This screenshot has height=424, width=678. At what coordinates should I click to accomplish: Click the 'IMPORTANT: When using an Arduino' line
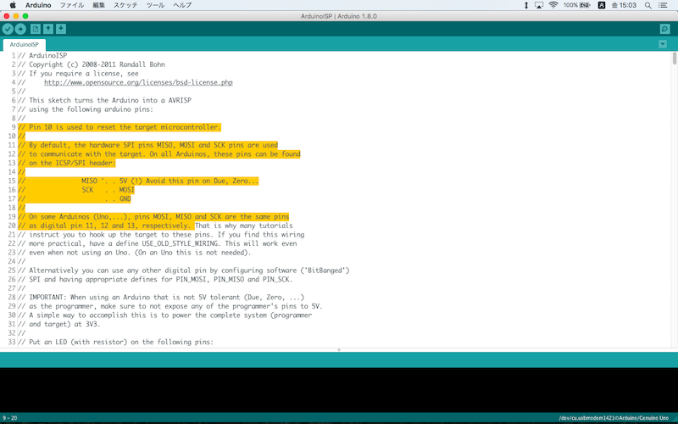click(161, 298)
